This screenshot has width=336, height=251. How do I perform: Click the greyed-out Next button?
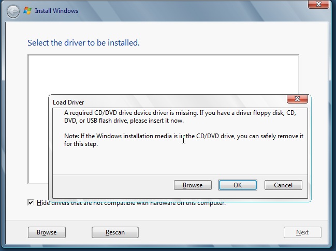[302, 232]
